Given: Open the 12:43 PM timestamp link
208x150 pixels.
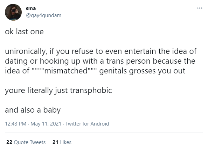Looking at the screenshot, I should (x=15, y=124).
